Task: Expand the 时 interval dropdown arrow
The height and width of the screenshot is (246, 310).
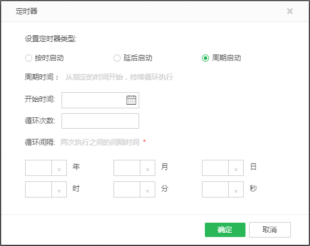Action: pos(59,189)
